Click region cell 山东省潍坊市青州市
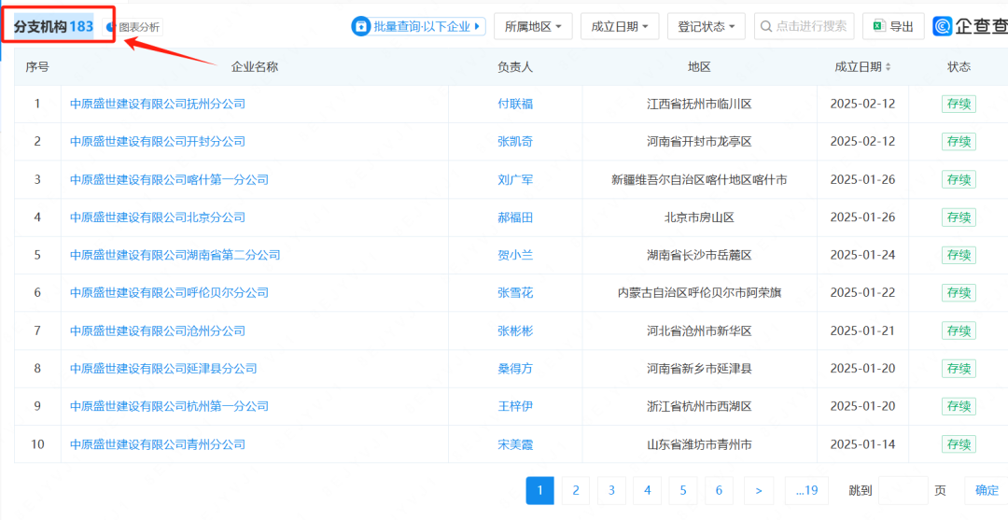This screenshot has height=520, width=1008. (699, 444)
